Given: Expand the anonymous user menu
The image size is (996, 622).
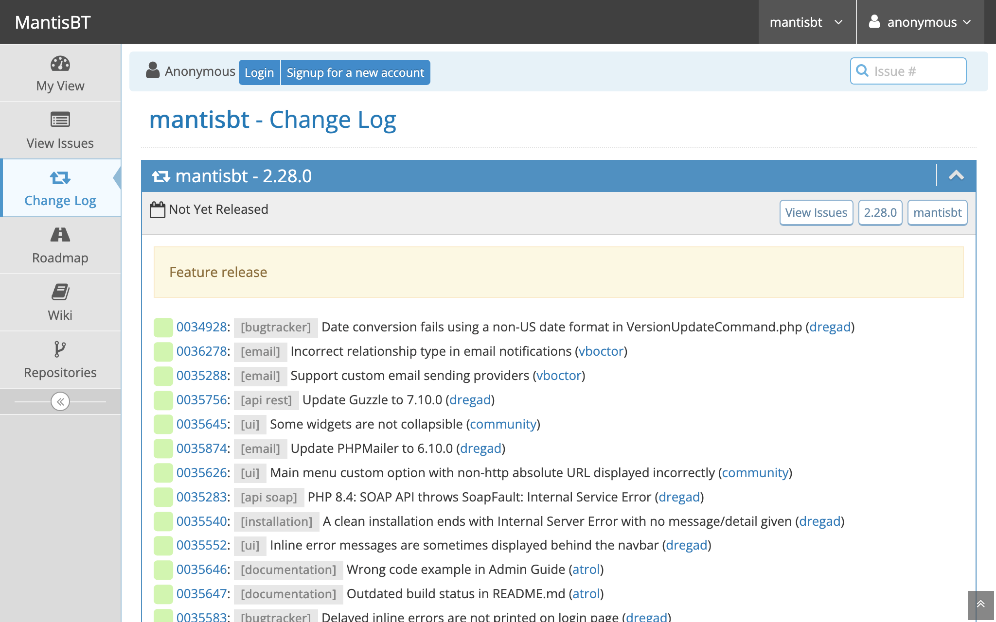Looking at the screenshot, I should point(920,22).
